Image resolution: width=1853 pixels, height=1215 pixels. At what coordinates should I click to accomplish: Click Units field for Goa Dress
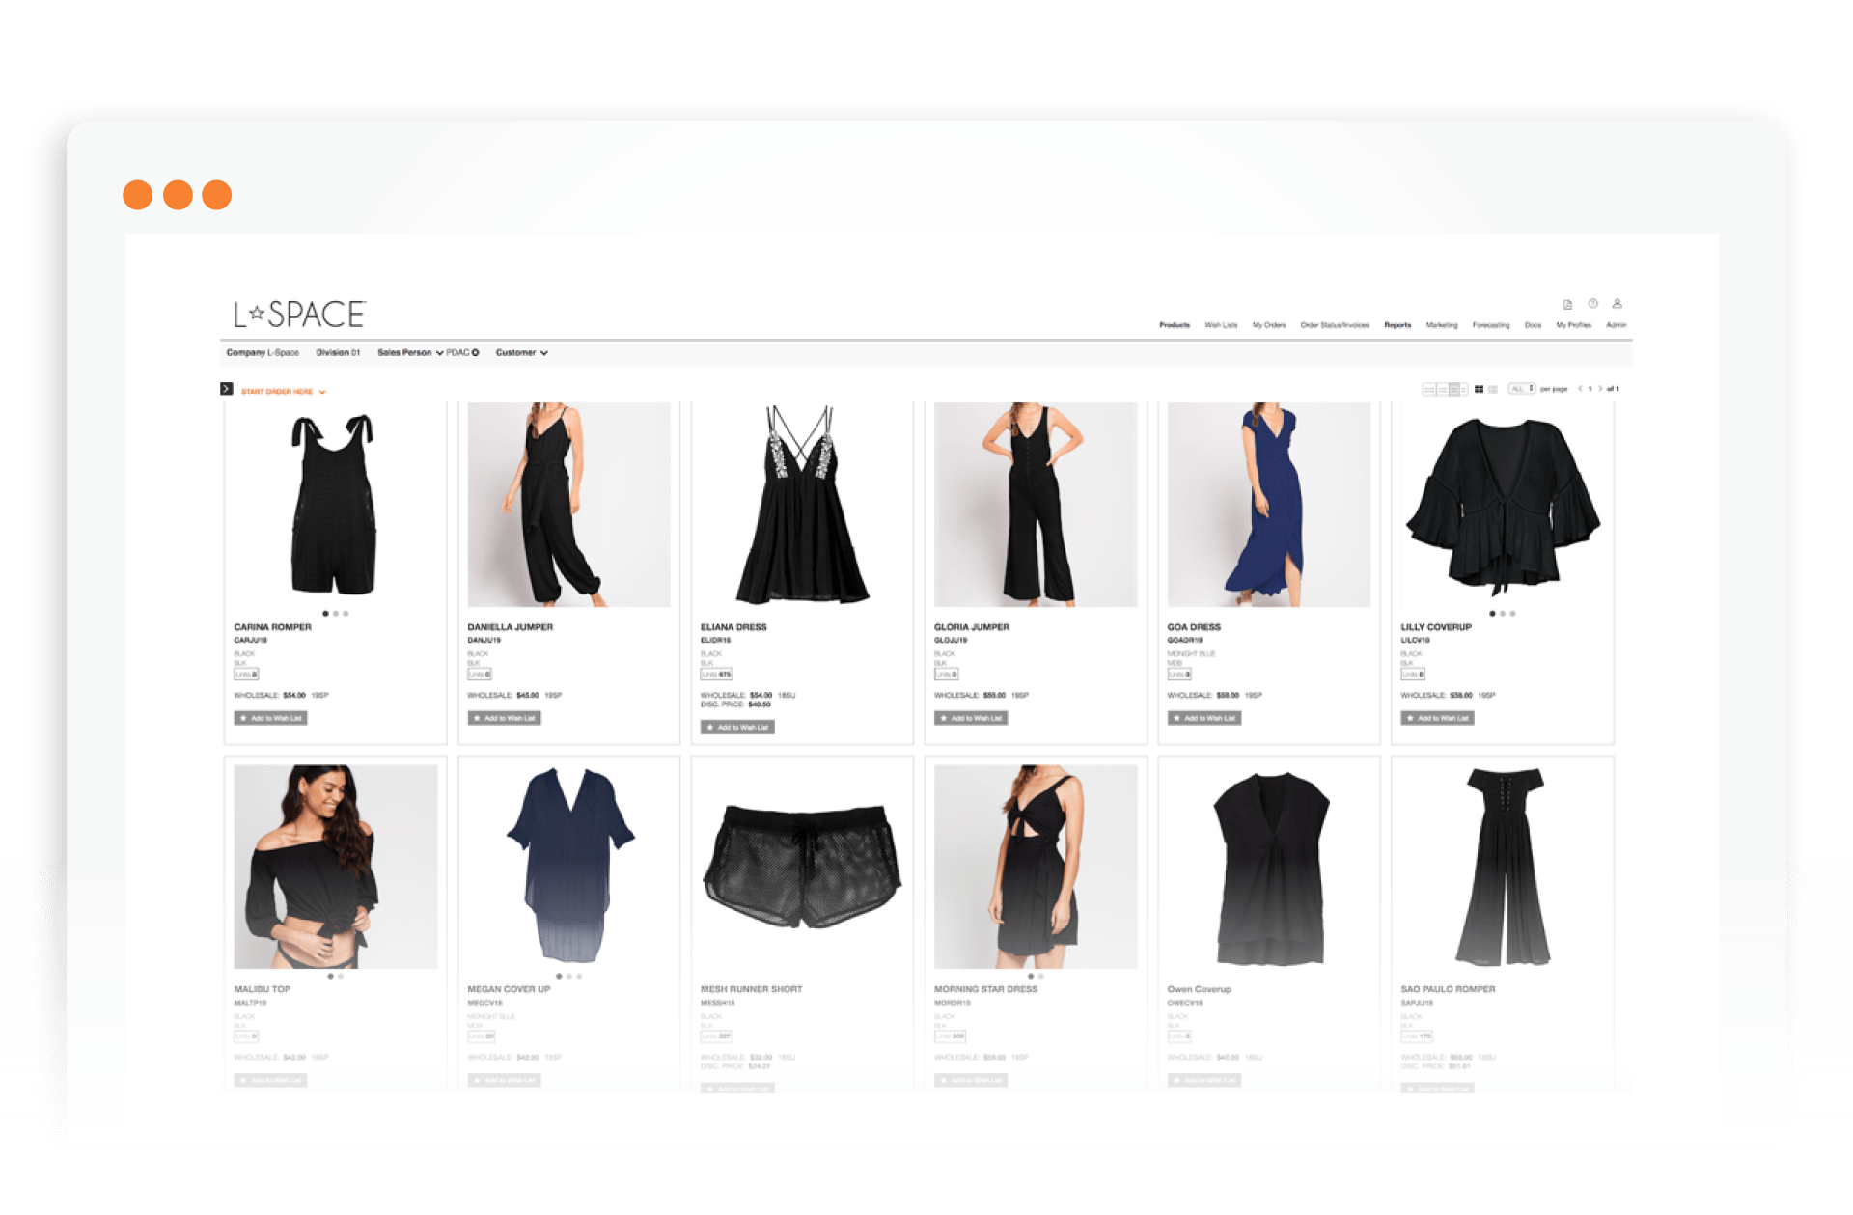point(1179,675)
